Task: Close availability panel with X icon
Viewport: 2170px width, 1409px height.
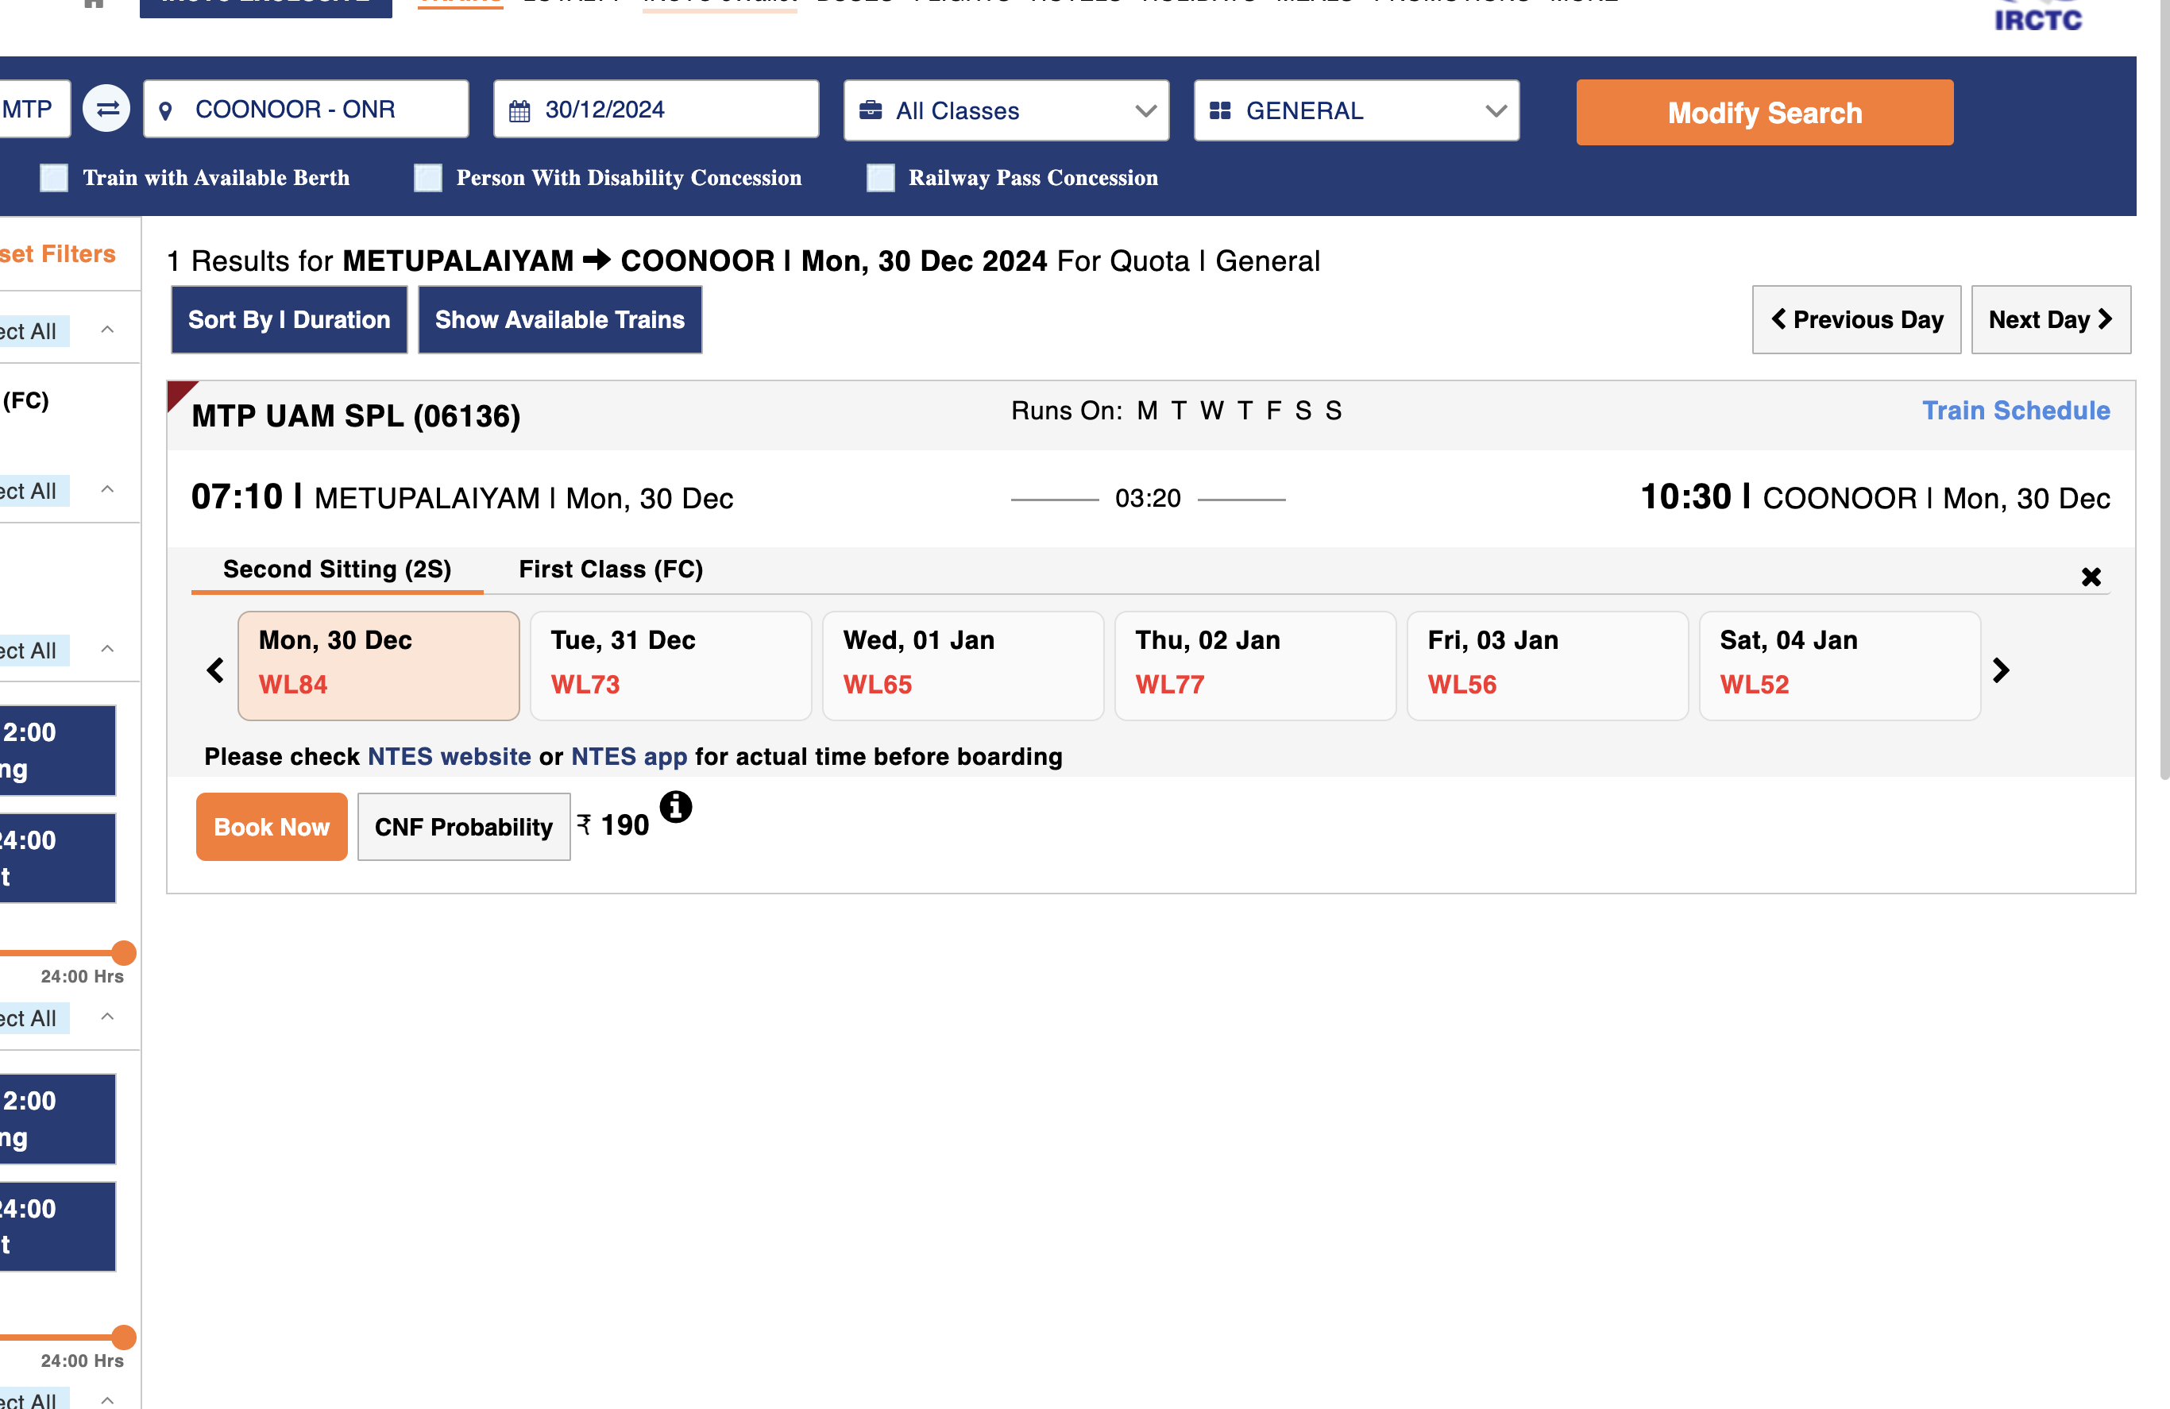Action: pos(2091,577)
